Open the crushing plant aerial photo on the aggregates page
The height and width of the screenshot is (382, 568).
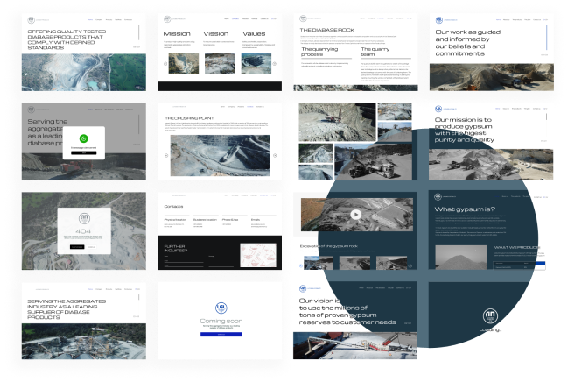coord(84,342)
